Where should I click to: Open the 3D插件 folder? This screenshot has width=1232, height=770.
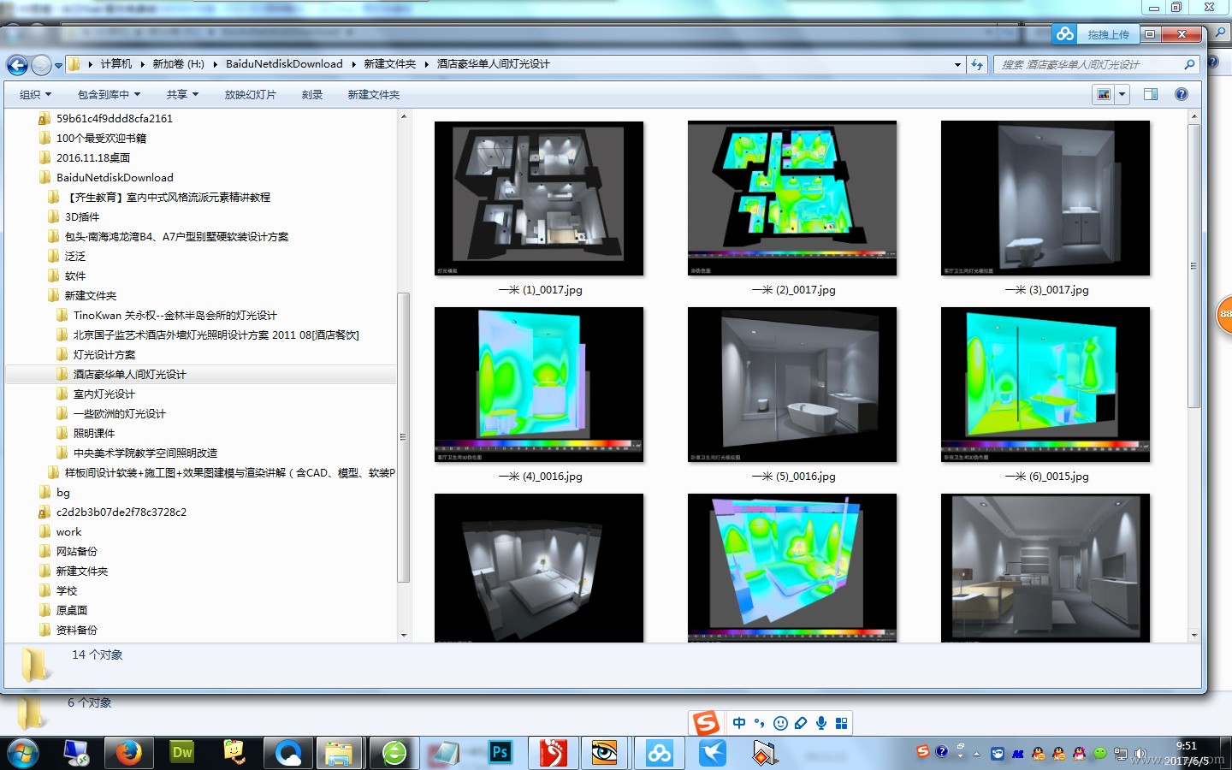pyautogui.click(x=81, y=217)
